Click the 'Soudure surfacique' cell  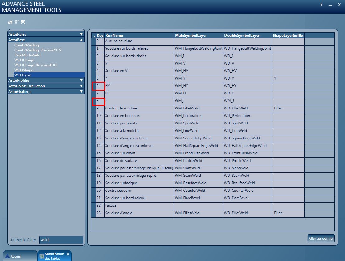click(139, 183)
